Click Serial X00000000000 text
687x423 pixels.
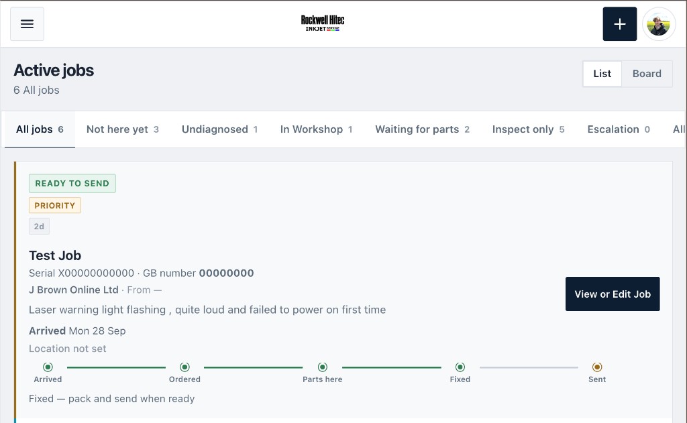[x=81, y=274]
